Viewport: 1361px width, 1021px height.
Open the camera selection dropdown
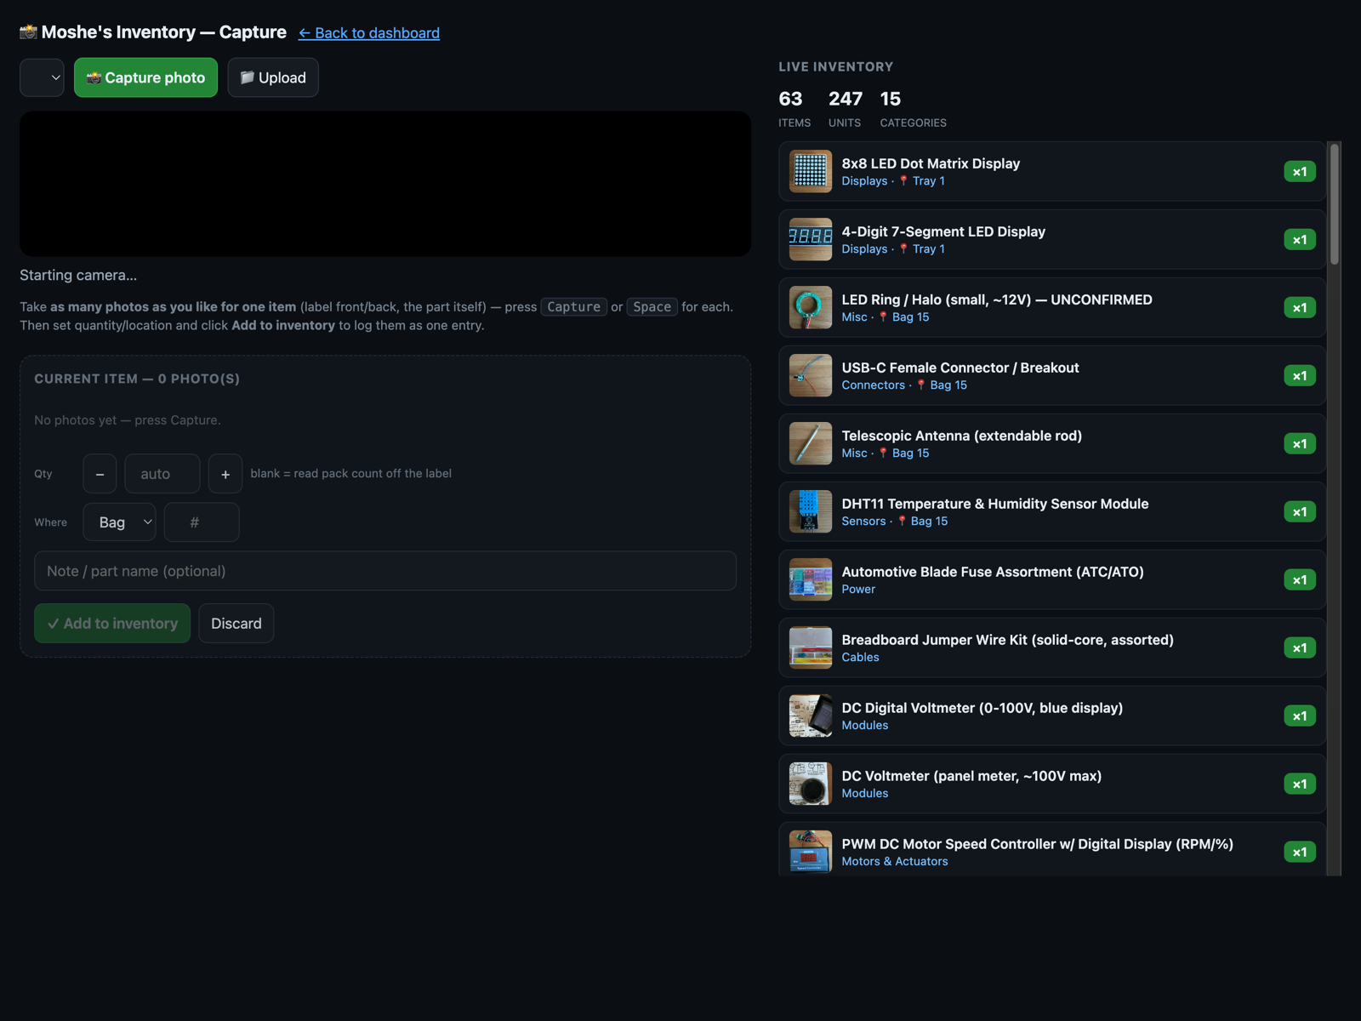[x=42, y=77]
